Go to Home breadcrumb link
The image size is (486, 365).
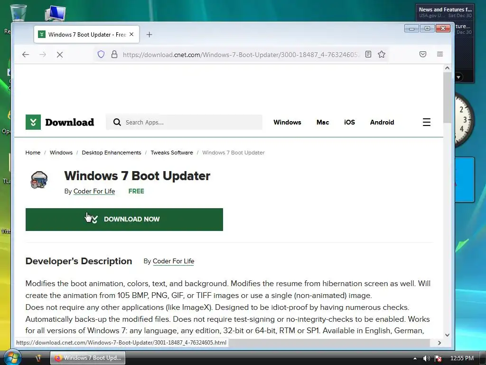(33, 153)
